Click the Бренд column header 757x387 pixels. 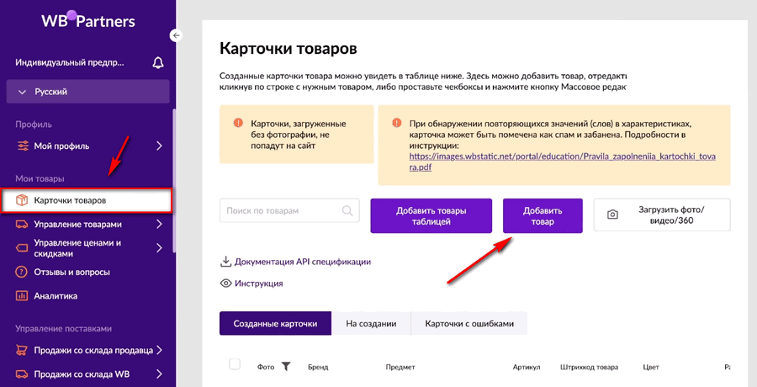318,367
